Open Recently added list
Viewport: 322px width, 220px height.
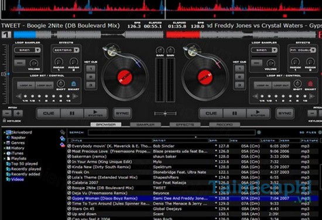pyautogui.click(x=25, y=174)
